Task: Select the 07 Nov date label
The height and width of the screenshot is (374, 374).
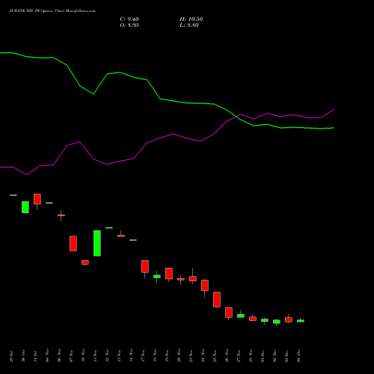Action: 71,356
